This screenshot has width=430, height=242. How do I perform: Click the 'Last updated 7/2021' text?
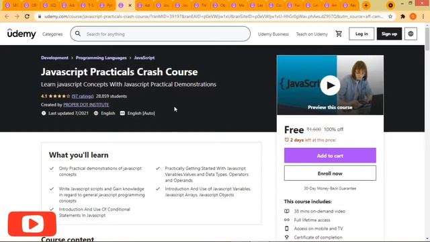point(69,113)
